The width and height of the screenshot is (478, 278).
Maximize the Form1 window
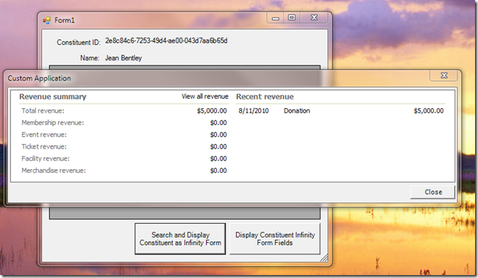point(292,18)
